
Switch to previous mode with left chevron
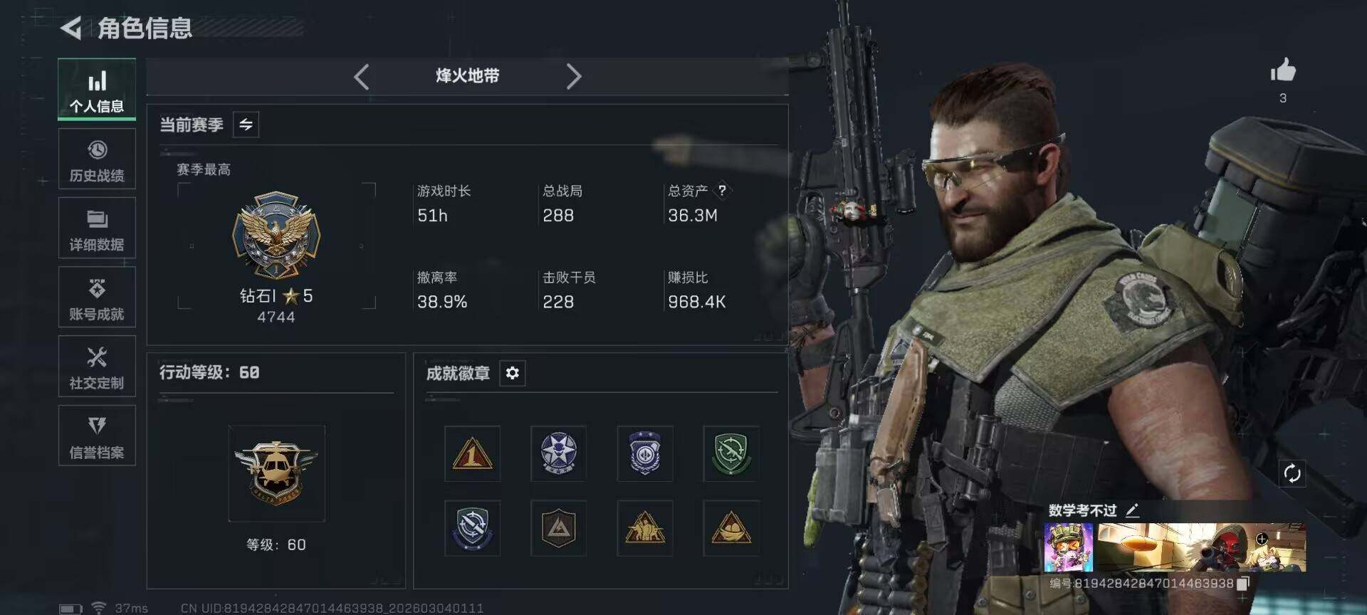[x=362, y=77]
